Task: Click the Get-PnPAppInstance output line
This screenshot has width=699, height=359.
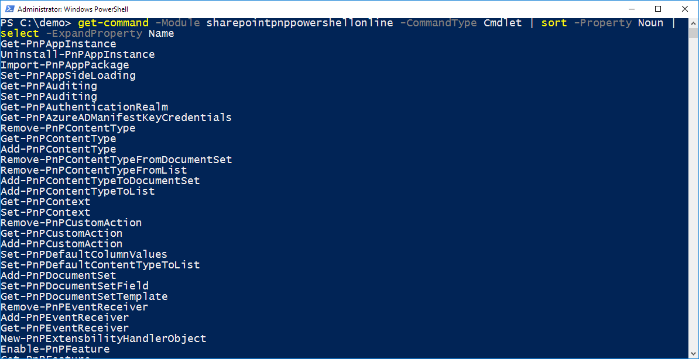Action: 59,44
